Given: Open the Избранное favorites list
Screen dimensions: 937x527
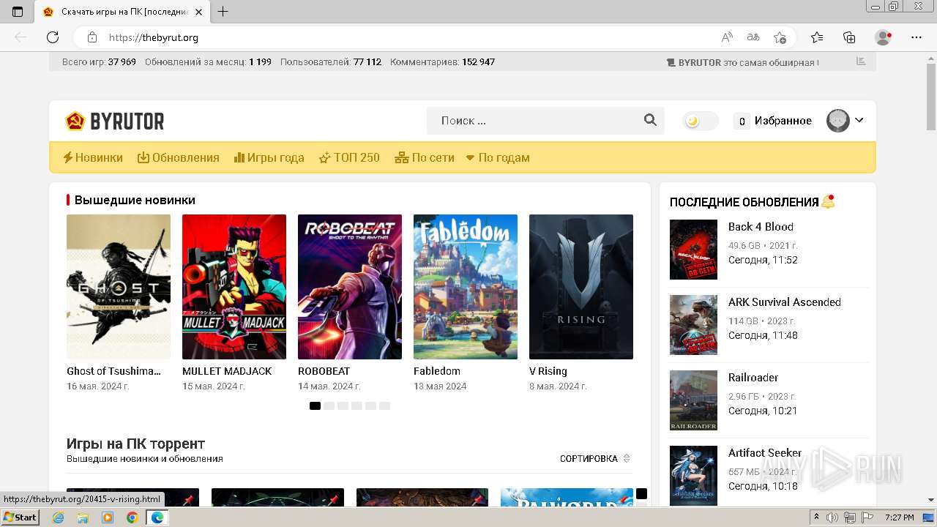Looking at the screenshot, I should (773, 121).
